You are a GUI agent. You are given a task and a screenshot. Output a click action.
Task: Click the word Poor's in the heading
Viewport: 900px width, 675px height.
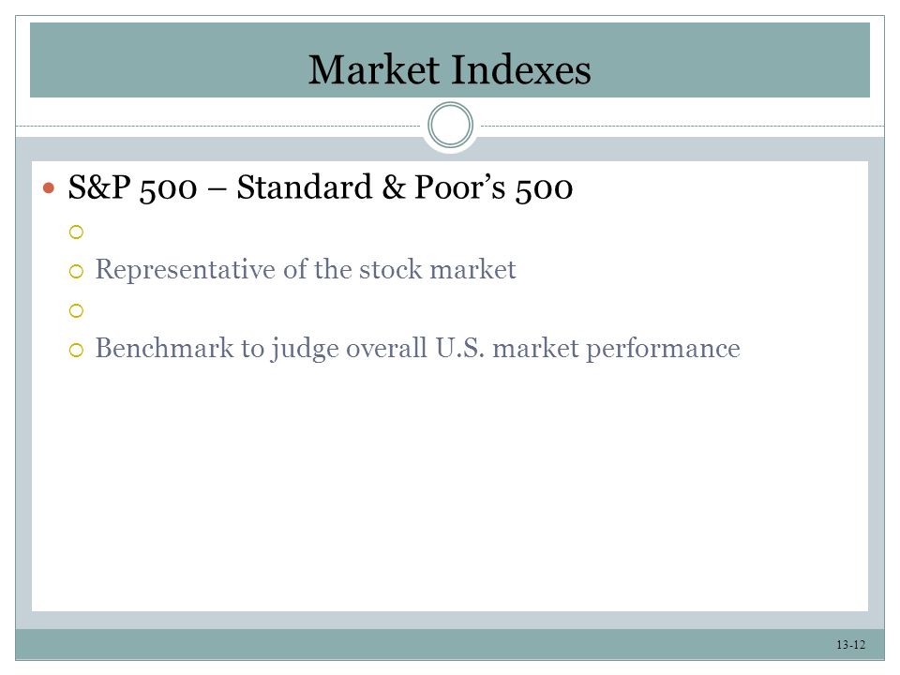pyautogui.click(x=459, y=187)
